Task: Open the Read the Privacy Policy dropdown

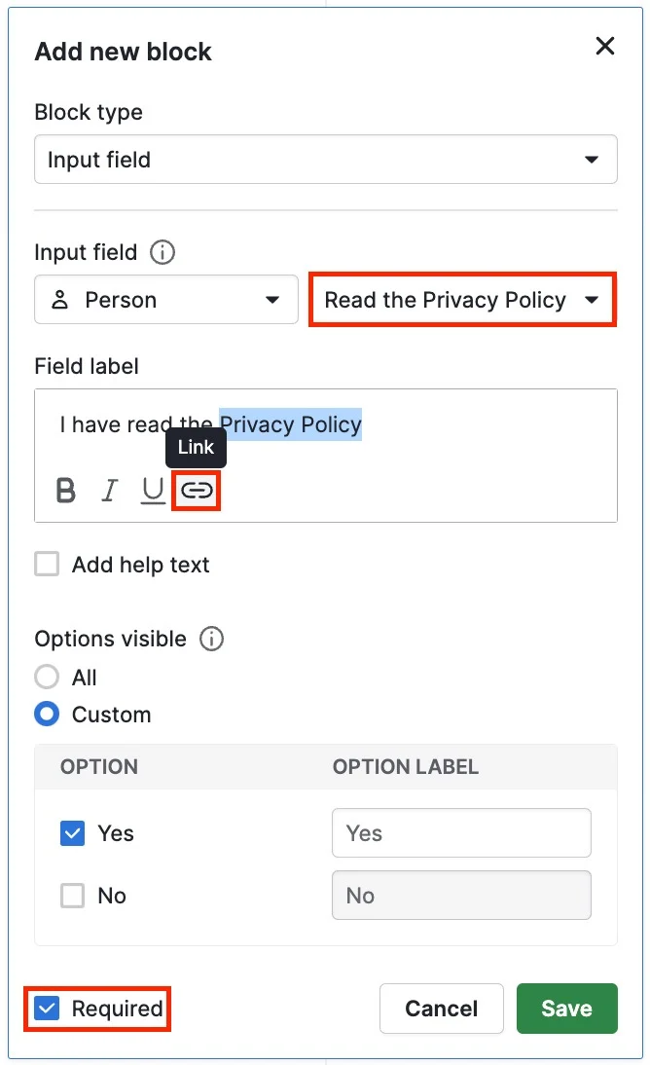Action: coord(462,300)
